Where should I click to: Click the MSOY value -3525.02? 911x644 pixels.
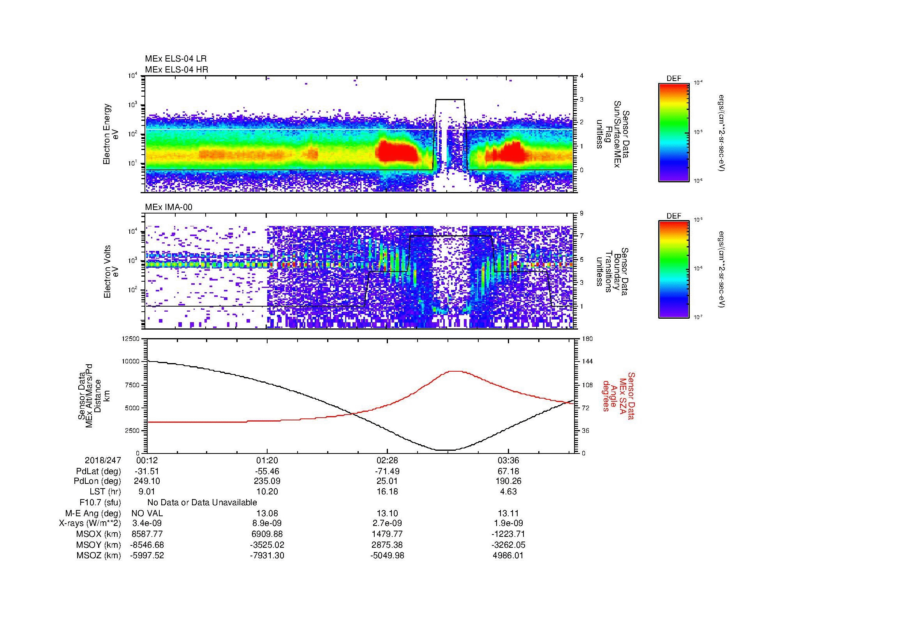point(267,545)
